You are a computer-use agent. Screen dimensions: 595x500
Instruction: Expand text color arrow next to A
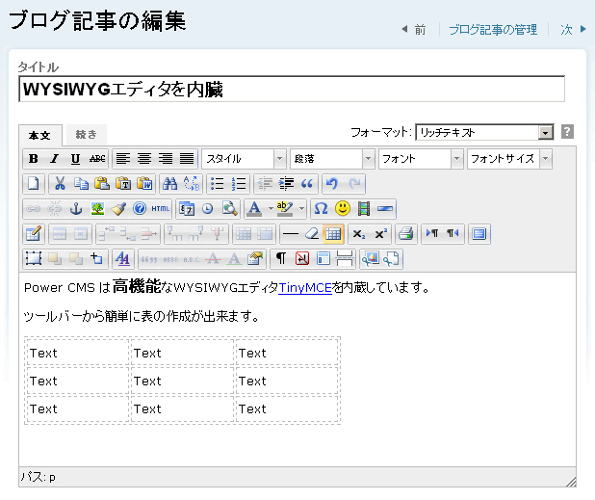coord(271,208)
